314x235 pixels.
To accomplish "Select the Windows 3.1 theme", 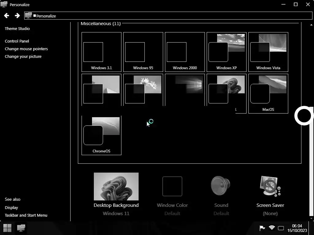I will click(101, 52).
